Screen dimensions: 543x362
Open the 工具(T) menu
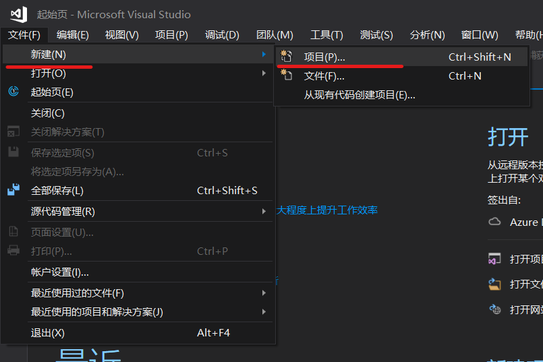(326, 35)
